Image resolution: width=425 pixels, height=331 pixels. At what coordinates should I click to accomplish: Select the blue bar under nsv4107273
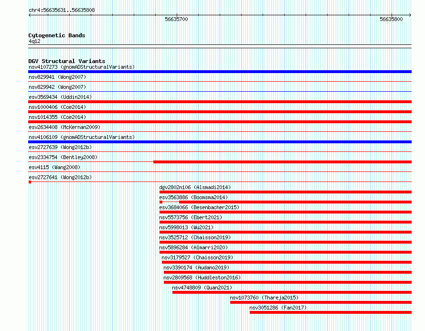(220, 72)
